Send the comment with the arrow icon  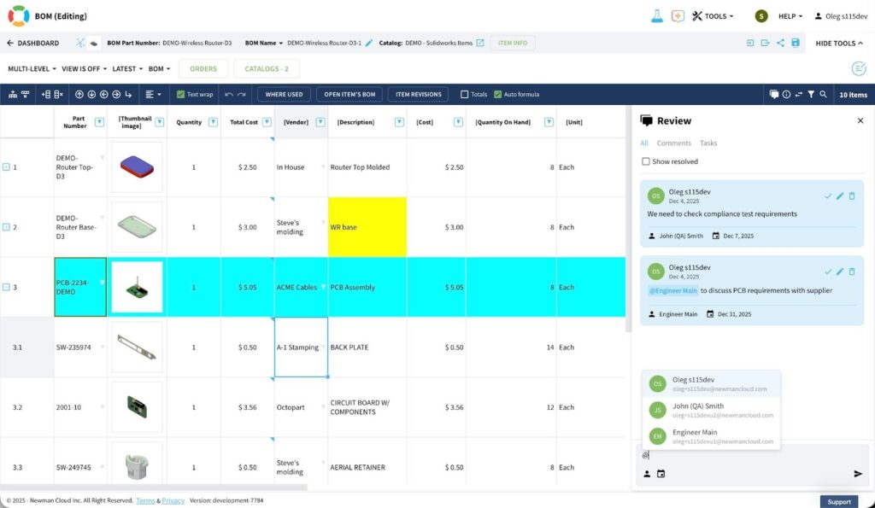pos(858,474)
